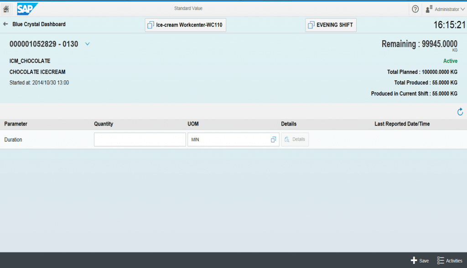Open the help question mark icon
This screenshot has width=467, height=268.
coord(415,9)
